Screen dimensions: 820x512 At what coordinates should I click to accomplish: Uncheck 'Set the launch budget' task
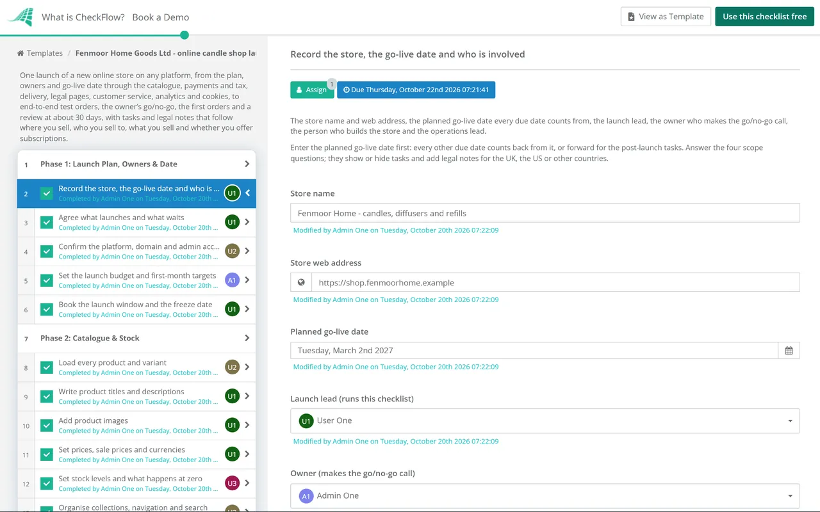(x=47, y=280)
